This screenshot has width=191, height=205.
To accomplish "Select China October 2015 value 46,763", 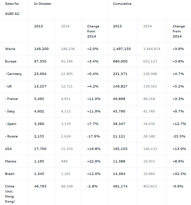I will pos(40,186).
